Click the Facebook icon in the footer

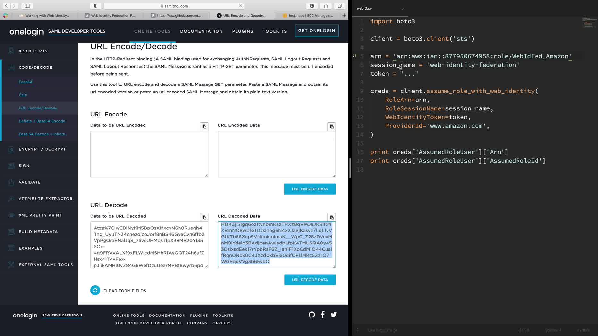point(323,315)
